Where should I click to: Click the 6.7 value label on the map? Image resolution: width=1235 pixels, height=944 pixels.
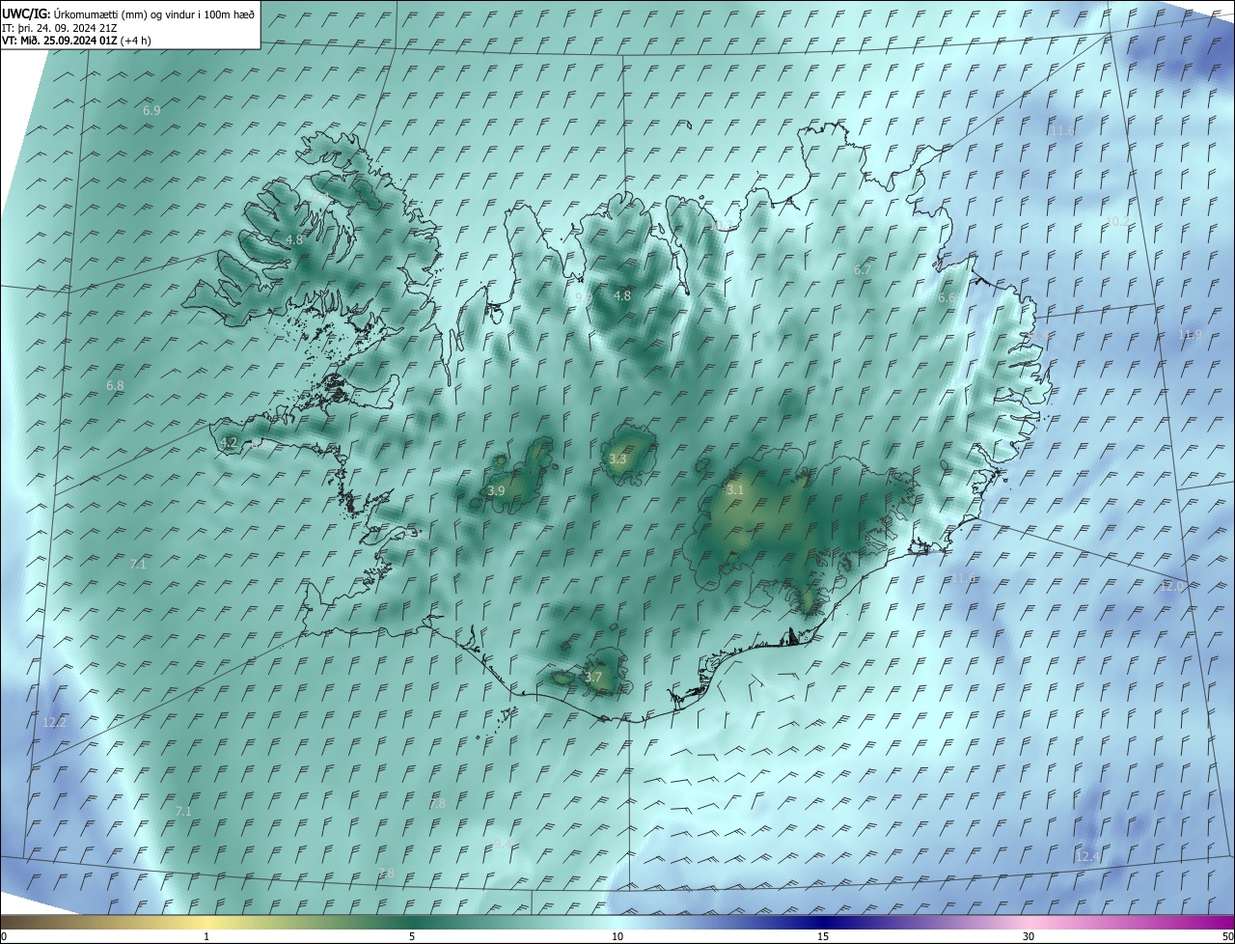click(x=863, y=270)
